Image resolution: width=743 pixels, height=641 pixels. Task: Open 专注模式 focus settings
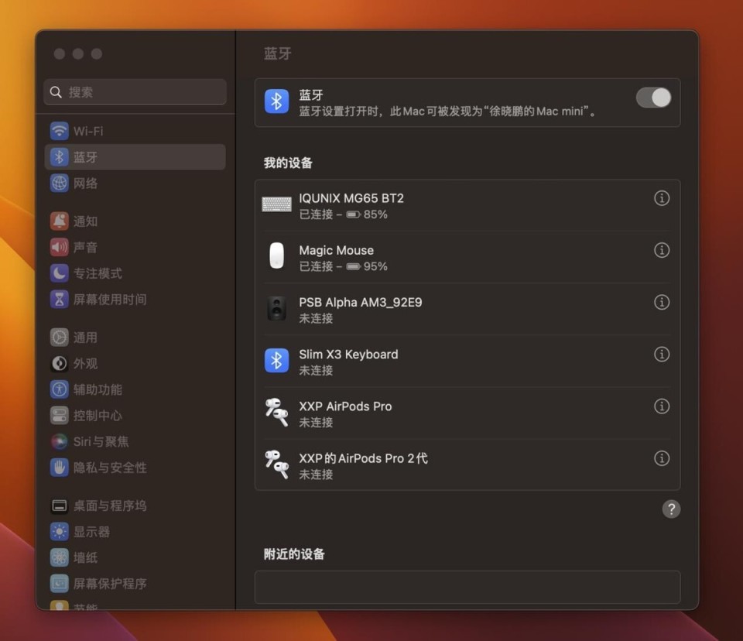click(x=135, y=273)
